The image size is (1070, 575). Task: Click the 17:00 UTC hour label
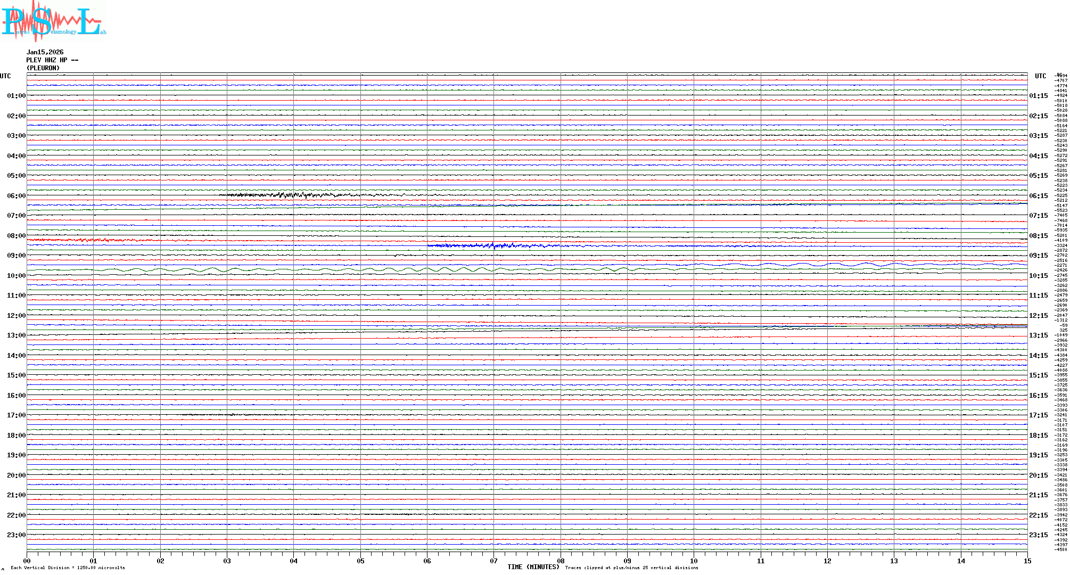[x=16, y=415]
